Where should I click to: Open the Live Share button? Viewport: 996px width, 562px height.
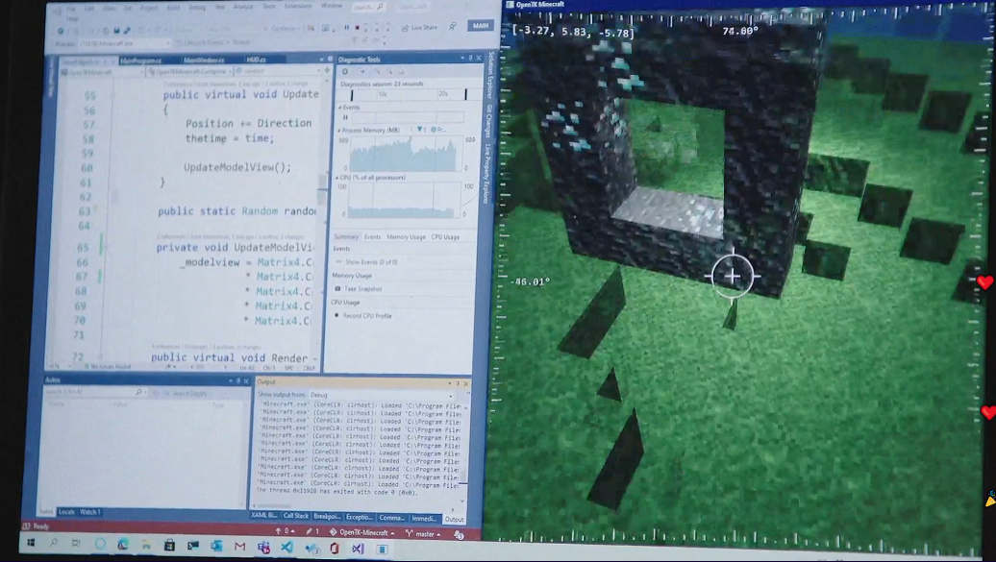click(419, 27)
